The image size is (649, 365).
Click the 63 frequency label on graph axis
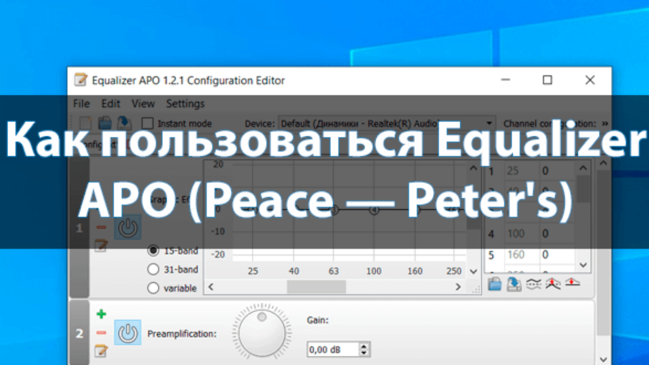point(334,271)
